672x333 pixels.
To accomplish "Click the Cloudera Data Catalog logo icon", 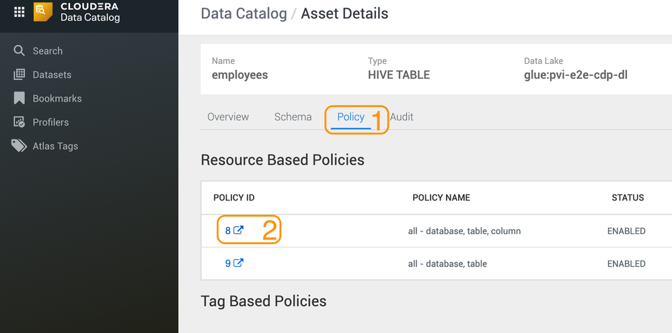I will pos(43,11).
